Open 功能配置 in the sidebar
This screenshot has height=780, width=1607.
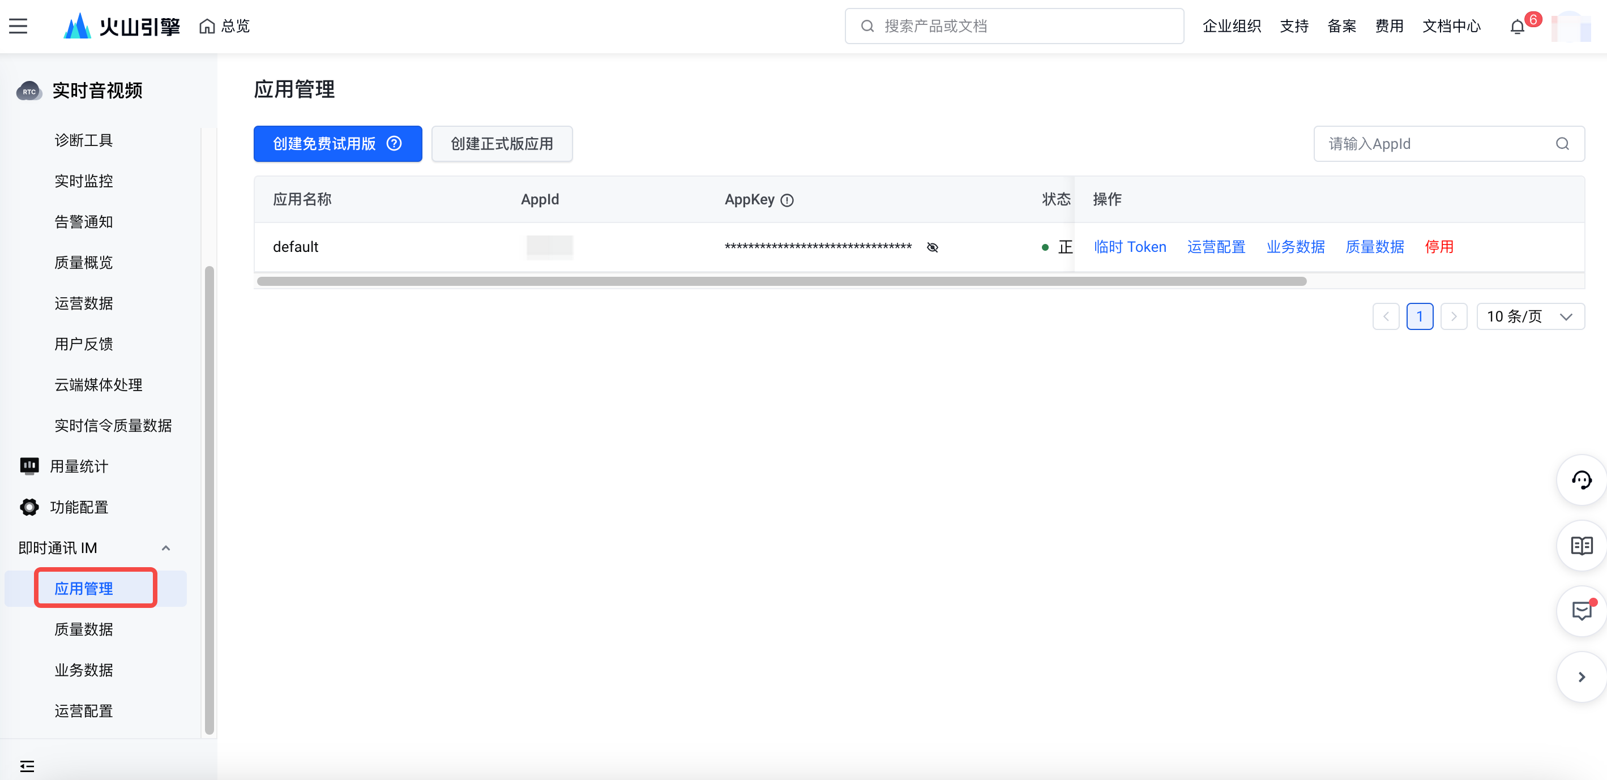point(79,508)
